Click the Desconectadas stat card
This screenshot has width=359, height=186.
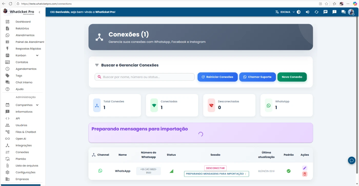229,105
